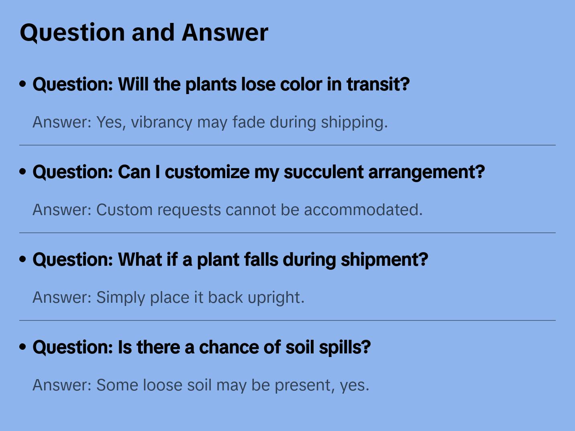Click 'Answer:' label under the plant falls question

point(62,298)
